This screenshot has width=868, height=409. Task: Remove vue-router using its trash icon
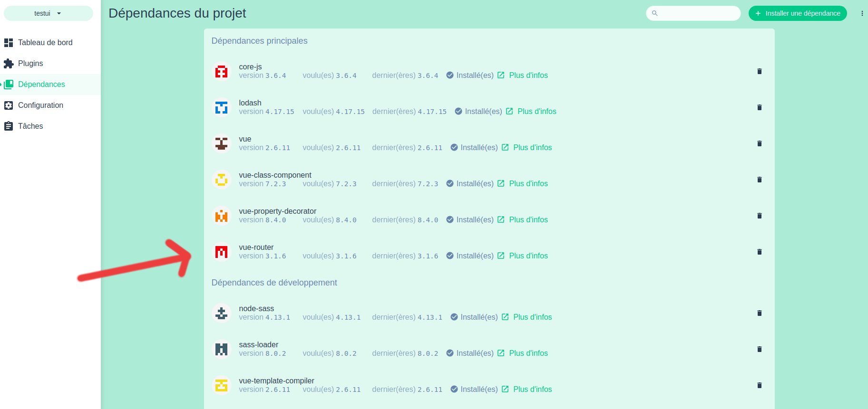[759, 252]
